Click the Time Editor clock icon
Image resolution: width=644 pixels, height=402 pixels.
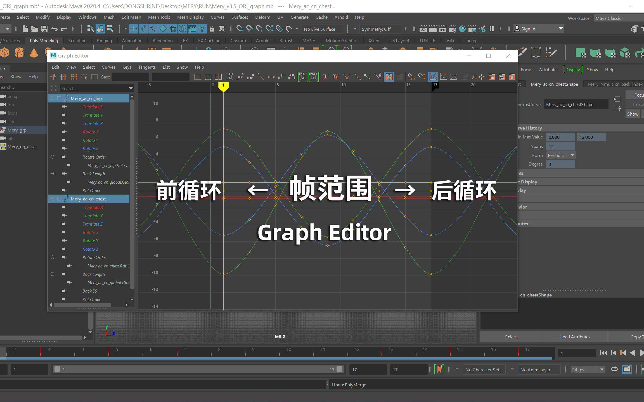(512, 77)
